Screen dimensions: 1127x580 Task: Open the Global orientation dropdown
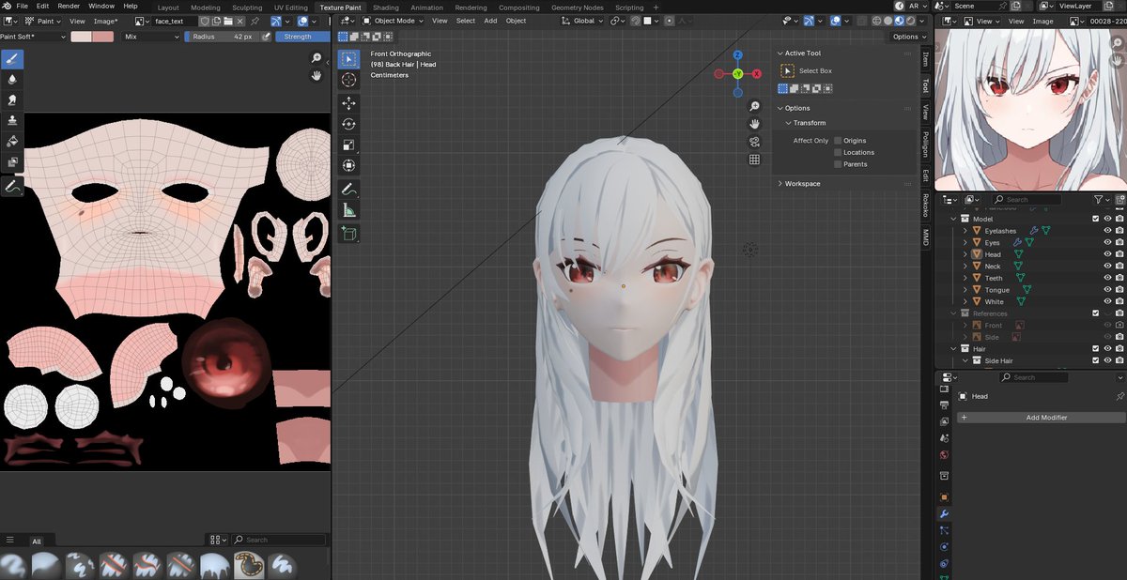582,21
